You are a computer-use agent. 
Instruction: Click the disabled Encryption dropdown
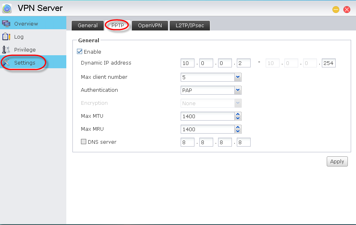point(211,103)
